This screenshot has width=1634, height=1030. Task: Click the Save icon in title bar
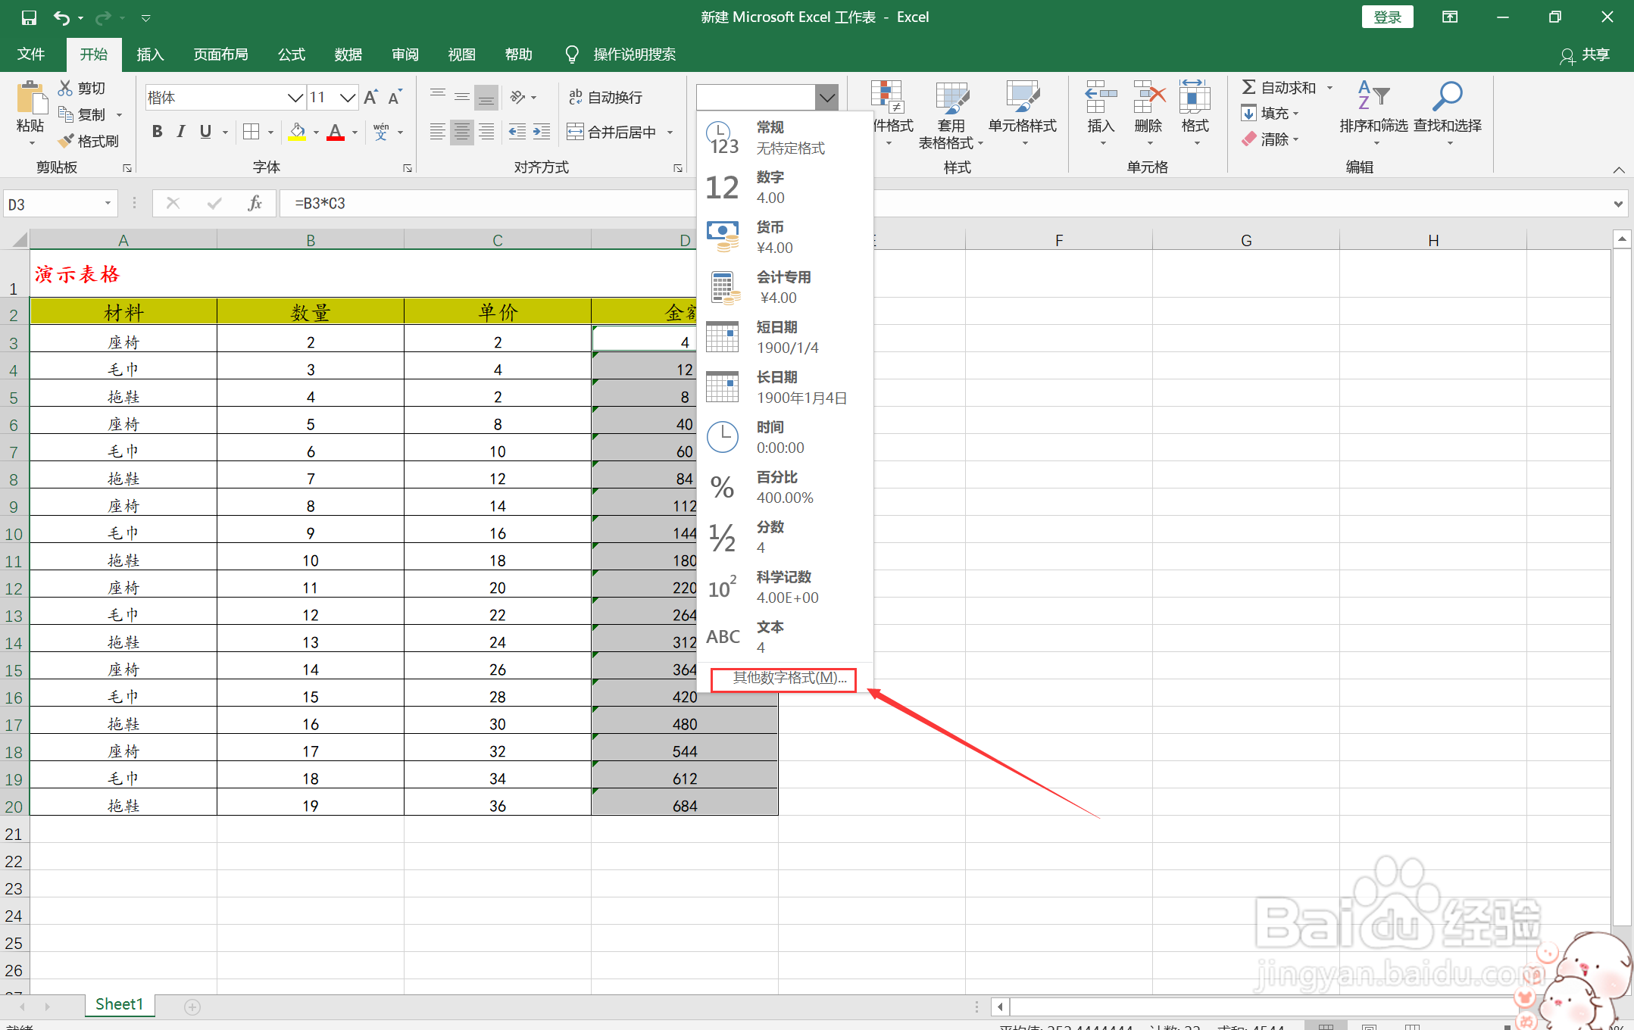(x=29, y=17)
